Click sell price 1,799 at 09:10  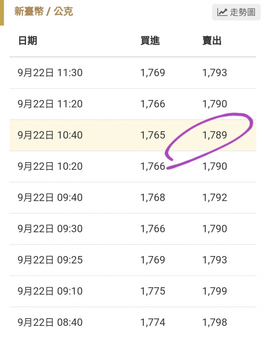[215, 291]
